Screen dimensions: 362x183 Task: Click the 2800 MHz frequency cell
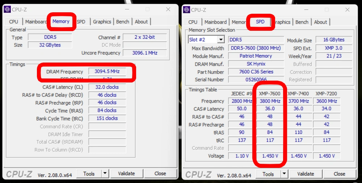pos(242,101)
